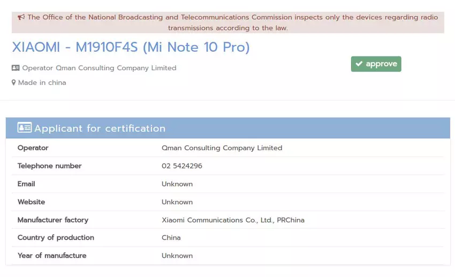Click China in Country of production row
Image resolution: width=455 pixels, height=277 pixels.
point(171,238)
